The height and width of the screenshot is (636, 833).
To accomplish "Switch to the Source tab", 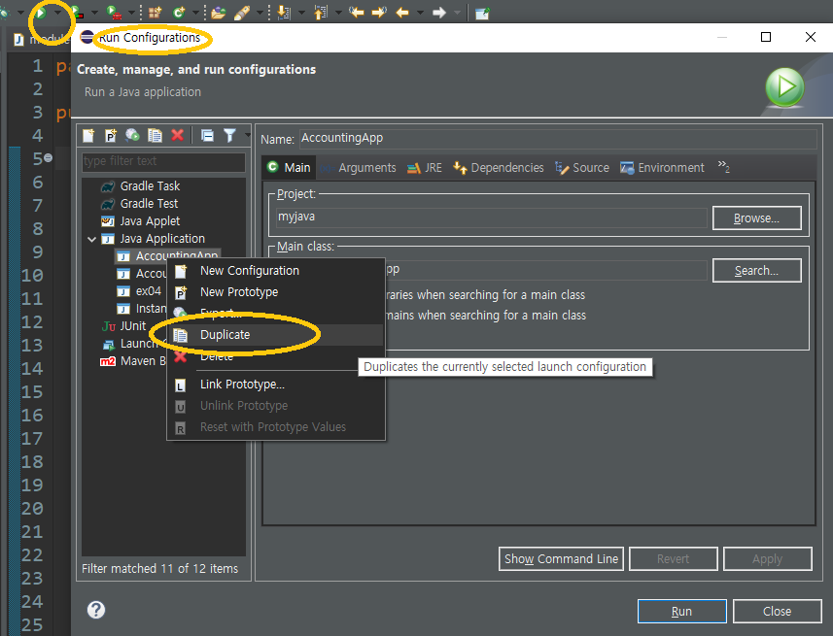I will pos(582,168).
